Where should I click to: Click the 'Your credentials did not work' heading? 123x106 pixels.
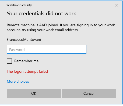[x=41, y=13]
